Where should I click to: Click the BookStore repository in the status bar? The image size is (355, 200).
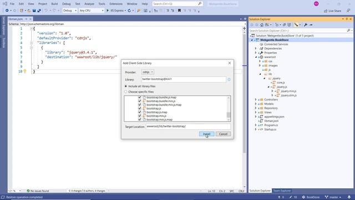point(311,197)
